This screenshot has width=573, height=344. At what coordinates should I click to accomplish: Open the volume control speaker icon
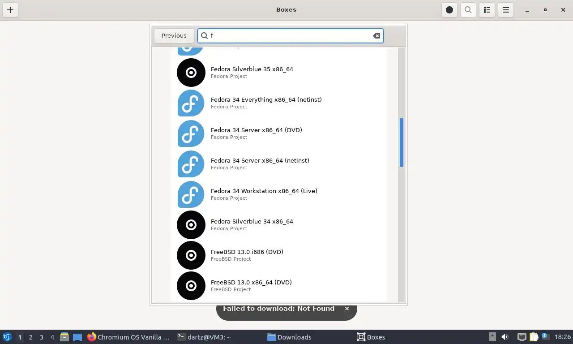pyautogui.click(x=505, y=337)
